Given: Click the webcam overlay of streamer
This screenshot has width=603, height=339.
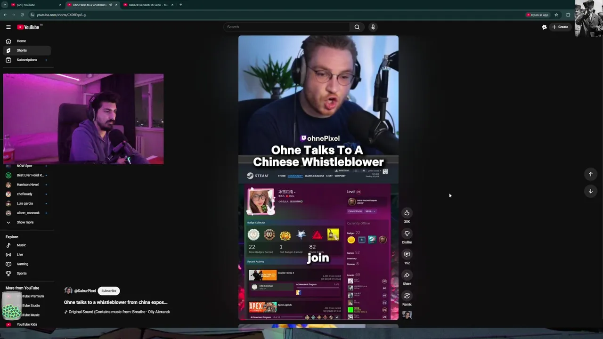Looking at the screenshot, I should click(83, 119).
